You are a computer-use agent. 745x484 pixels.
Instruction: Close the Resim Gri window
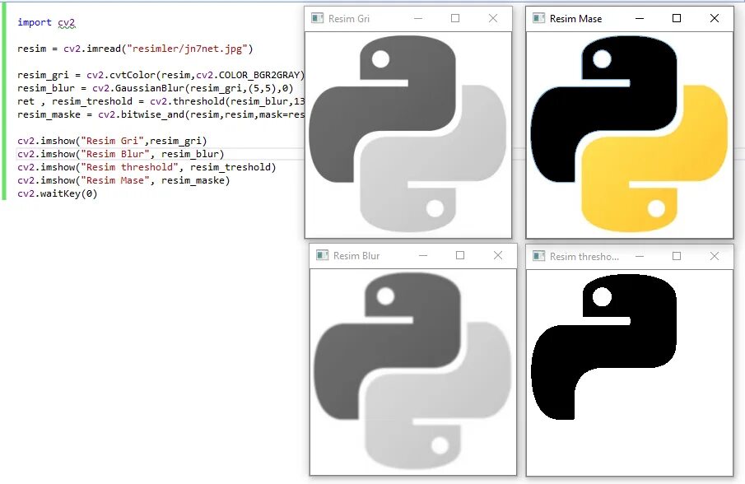pos(493,19)
